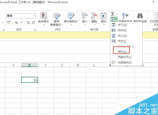Image resolution: width=158 pixels, height=115 pixels.
Task: Click the AutoSum sigma icon
Action: [113, 14]
